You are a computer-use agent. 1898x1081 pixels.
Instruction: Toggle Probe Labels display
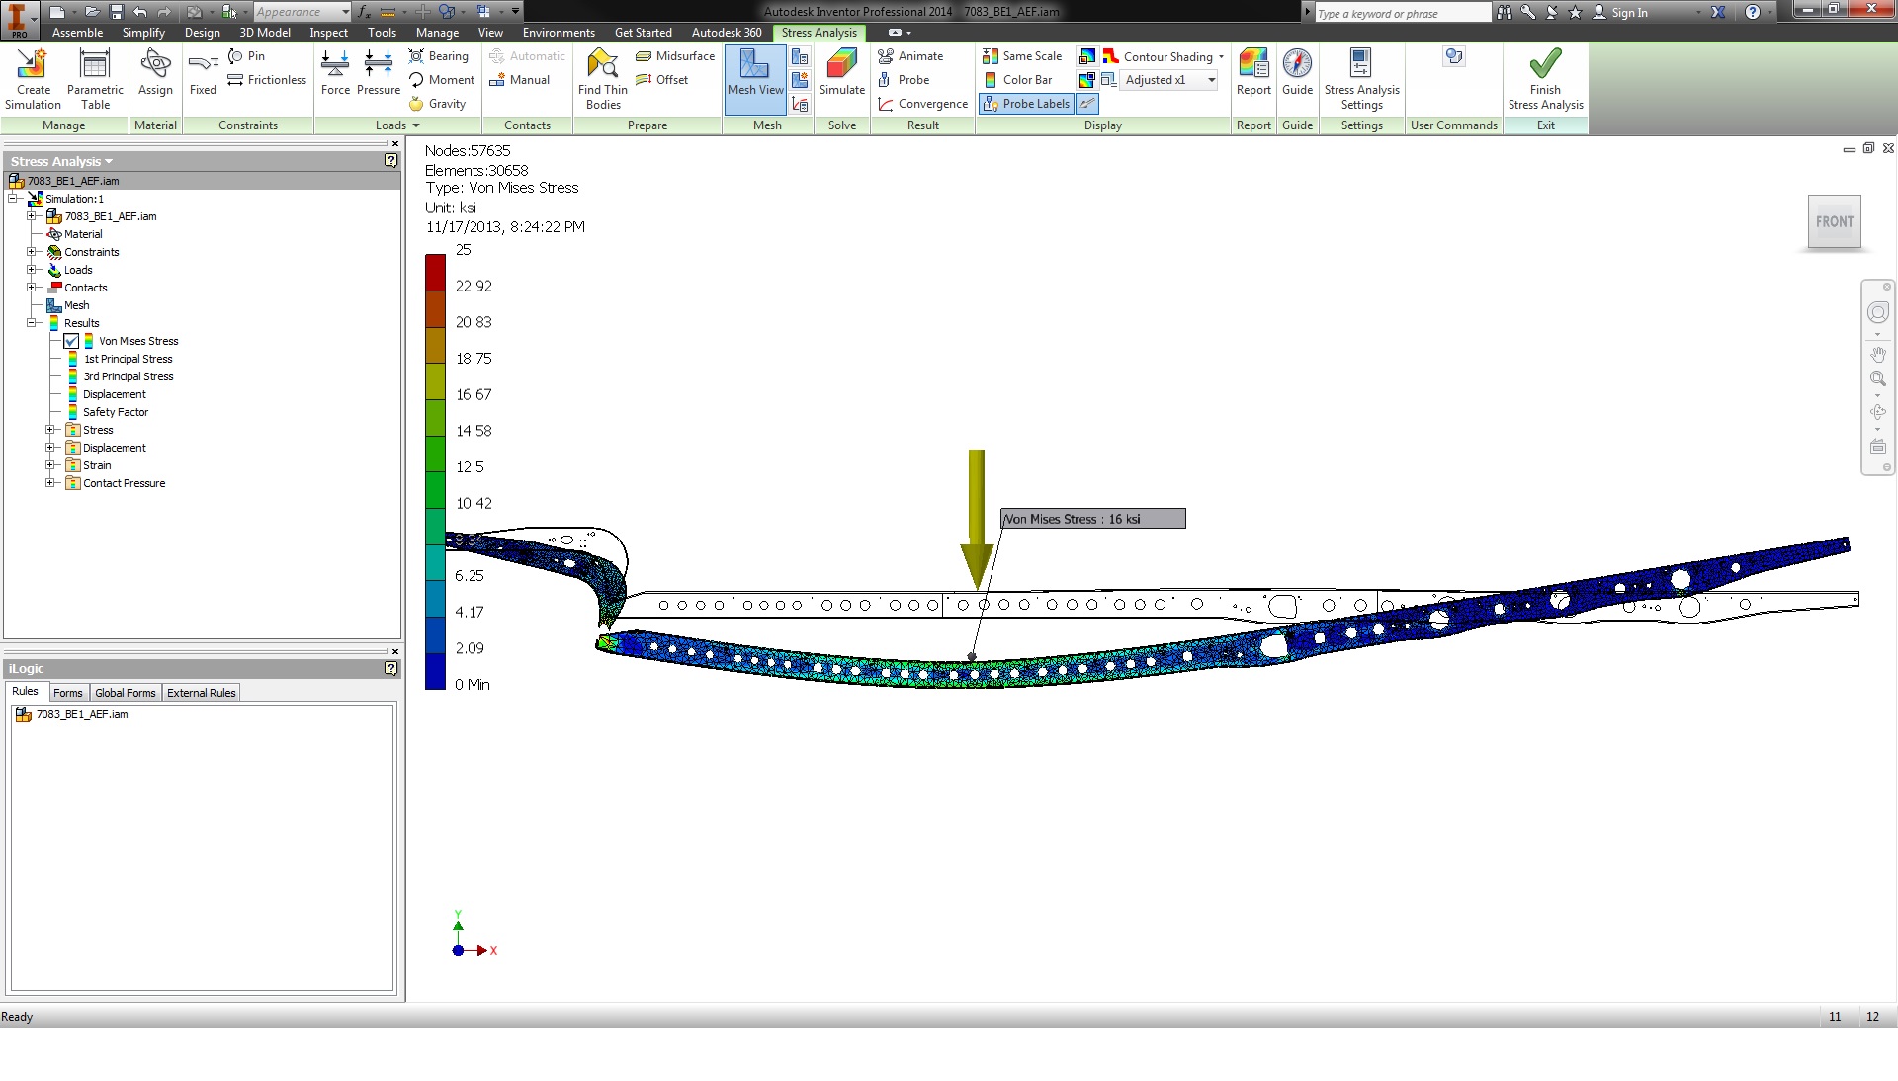coord(1025,104)
